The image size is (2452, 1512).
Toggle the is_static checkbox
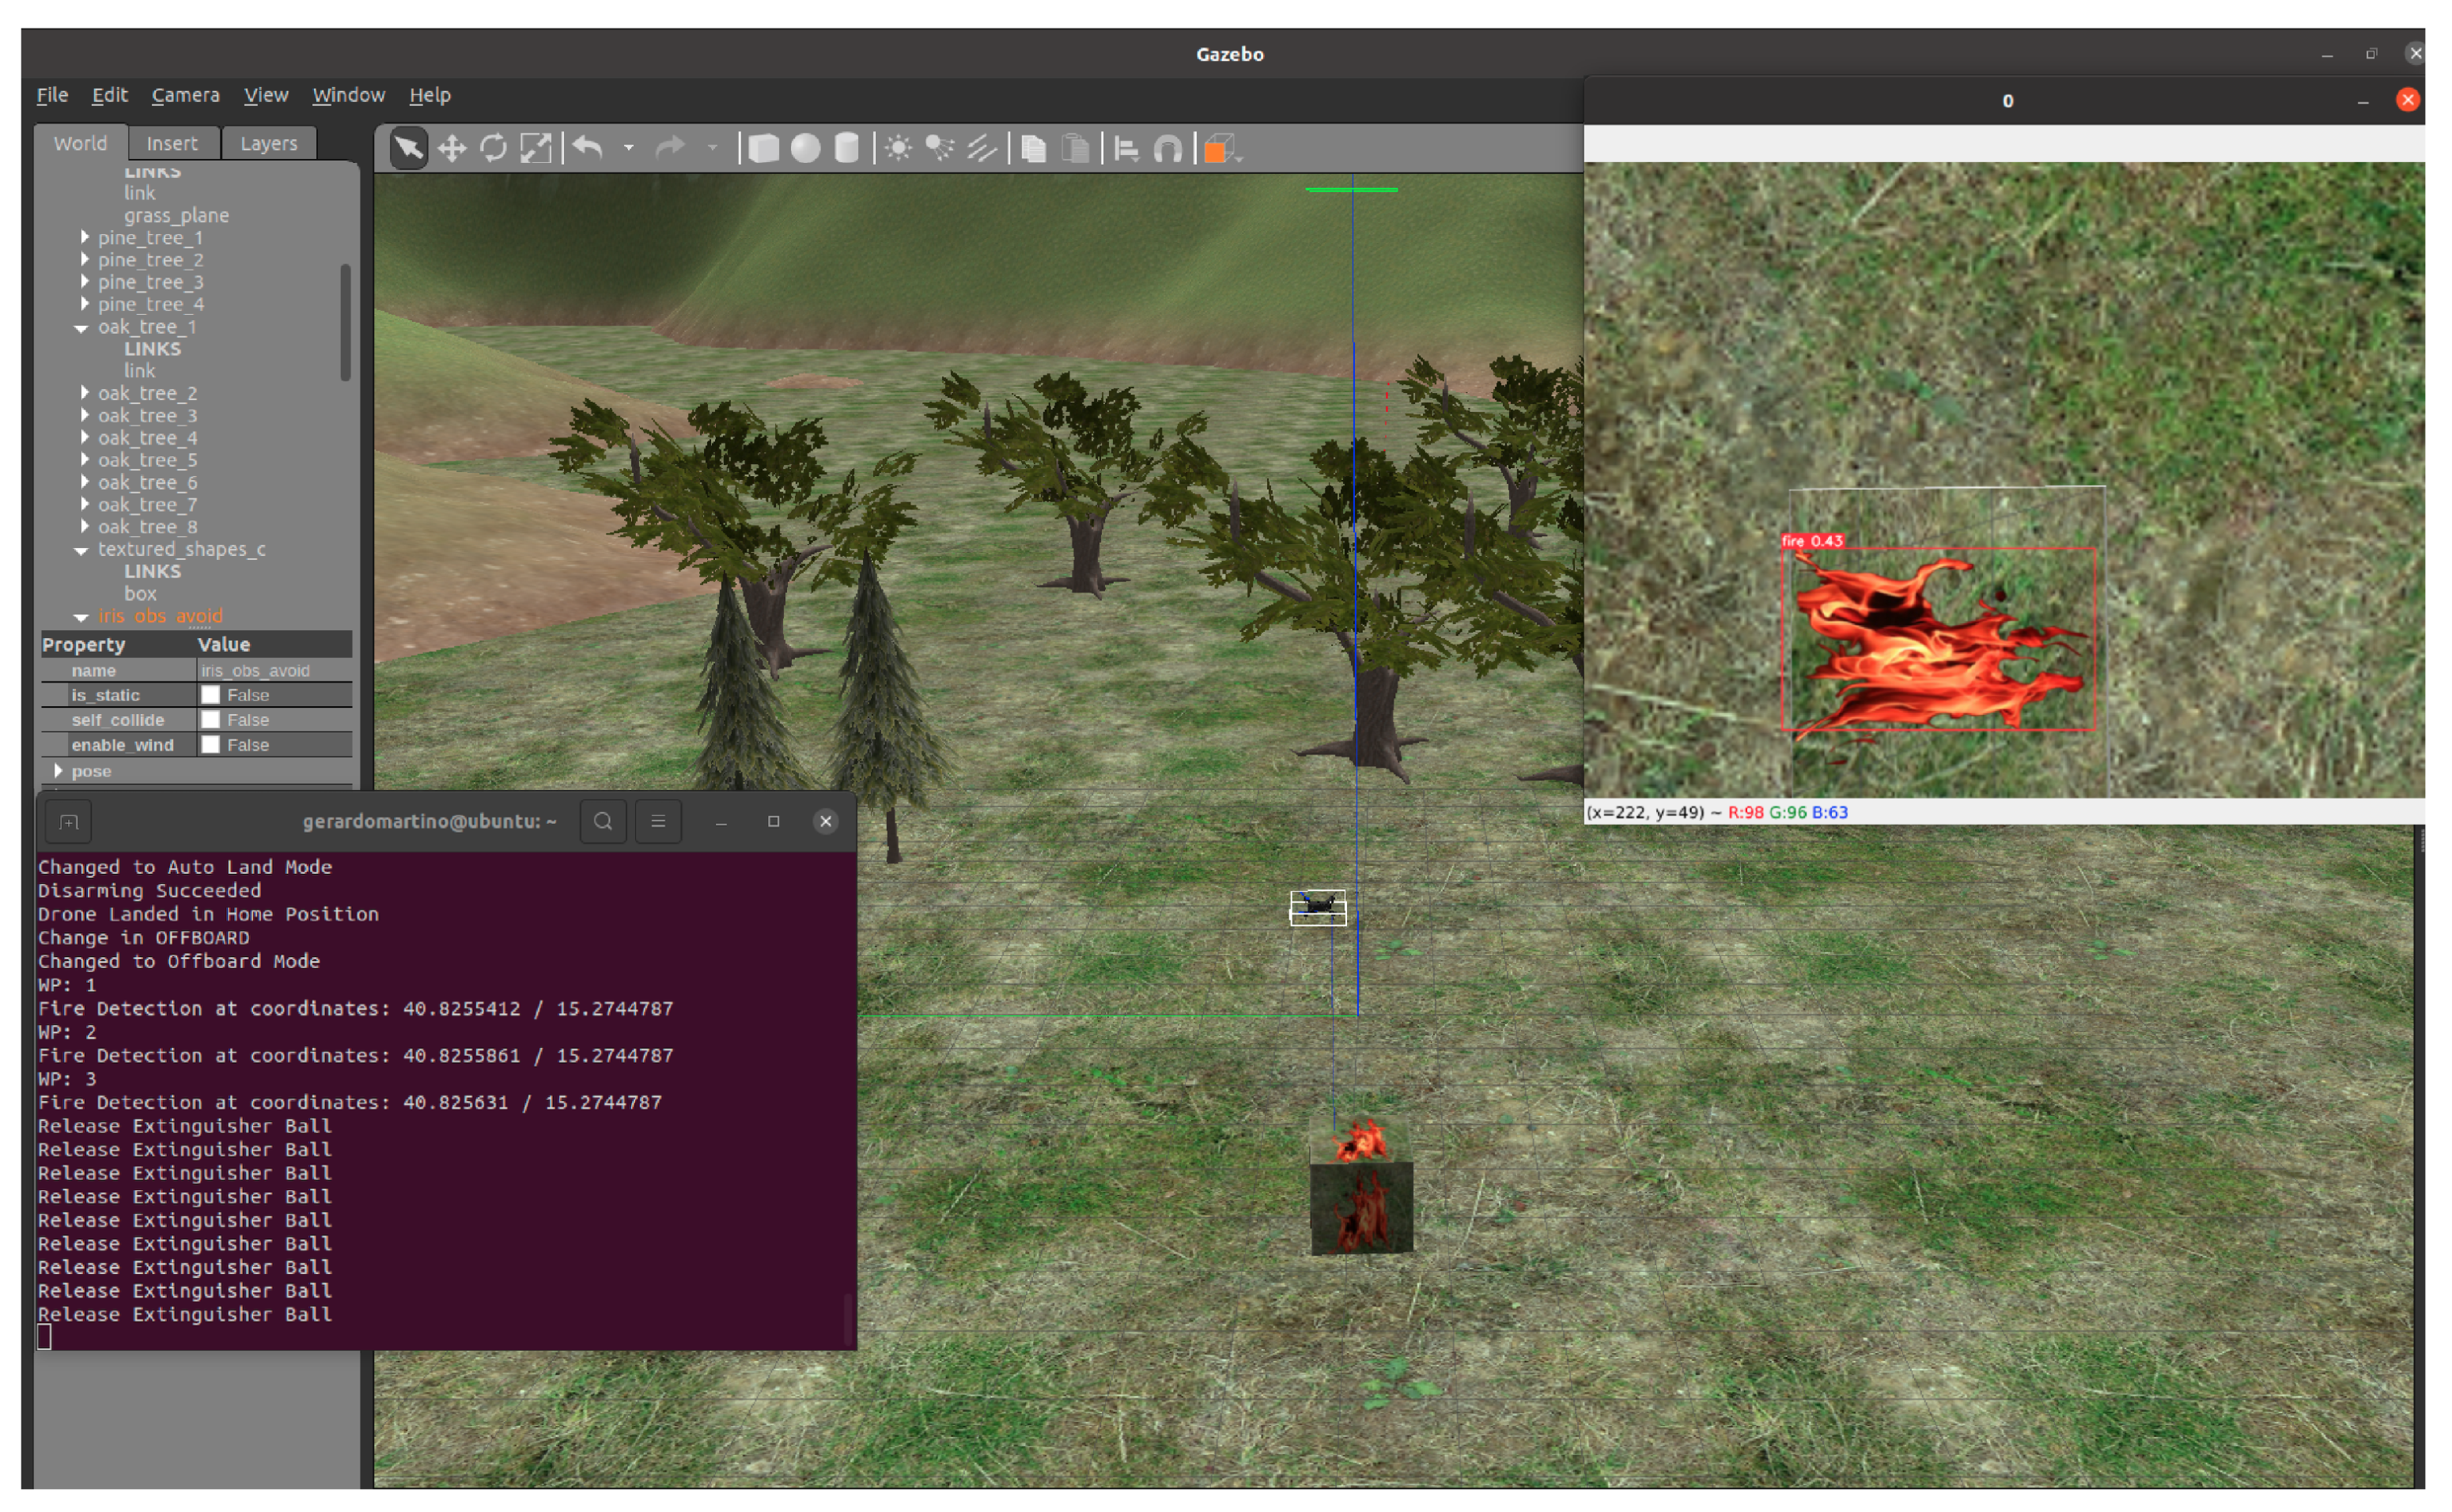click(211, 695)
